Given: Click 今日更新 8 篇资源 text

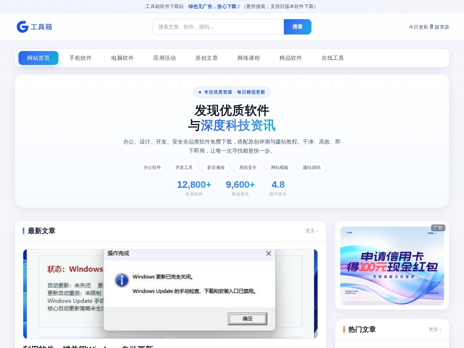Looking at the screenshot, I should [429, 27].
